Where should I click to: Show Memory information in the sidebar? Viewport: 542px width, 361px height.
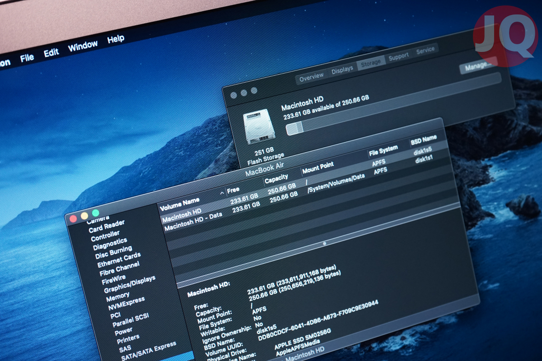(117, 297)
